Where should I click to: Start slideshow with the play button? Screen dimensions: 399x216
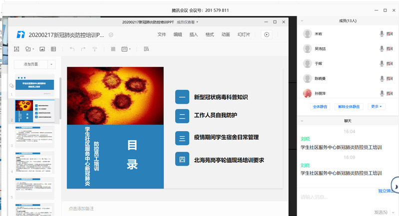point(267,34)
